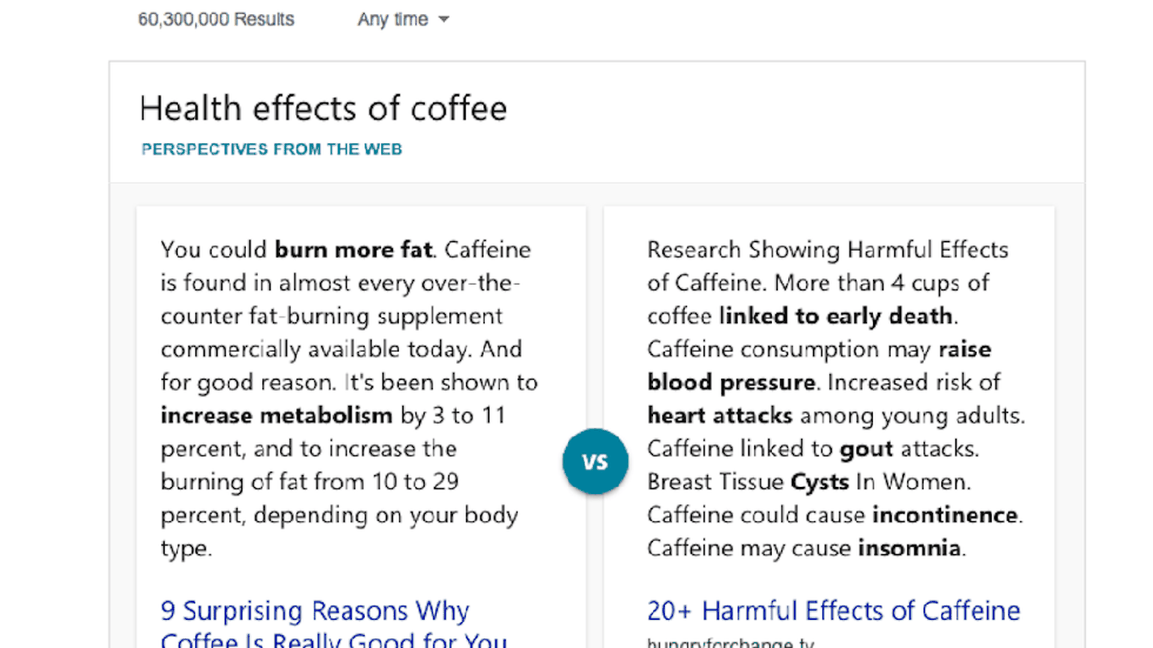Click the bold word 'gout'
This screenshot has height=648, width=1153.
coord(866,449)
